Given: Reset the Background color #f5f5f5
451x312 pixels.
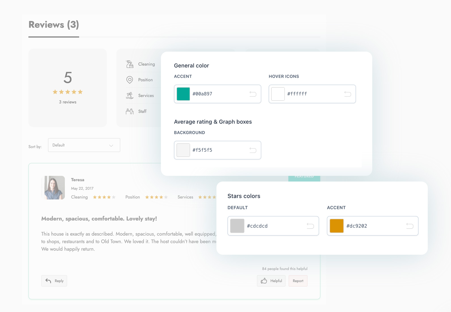Looking at the screenshot, I should point(253,150).
